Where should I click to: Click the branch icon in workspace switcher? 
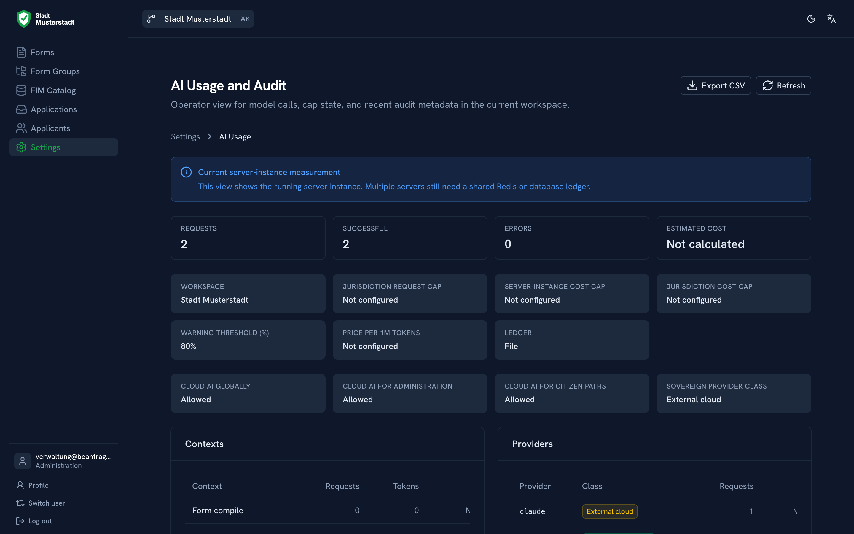pos(152,19)
